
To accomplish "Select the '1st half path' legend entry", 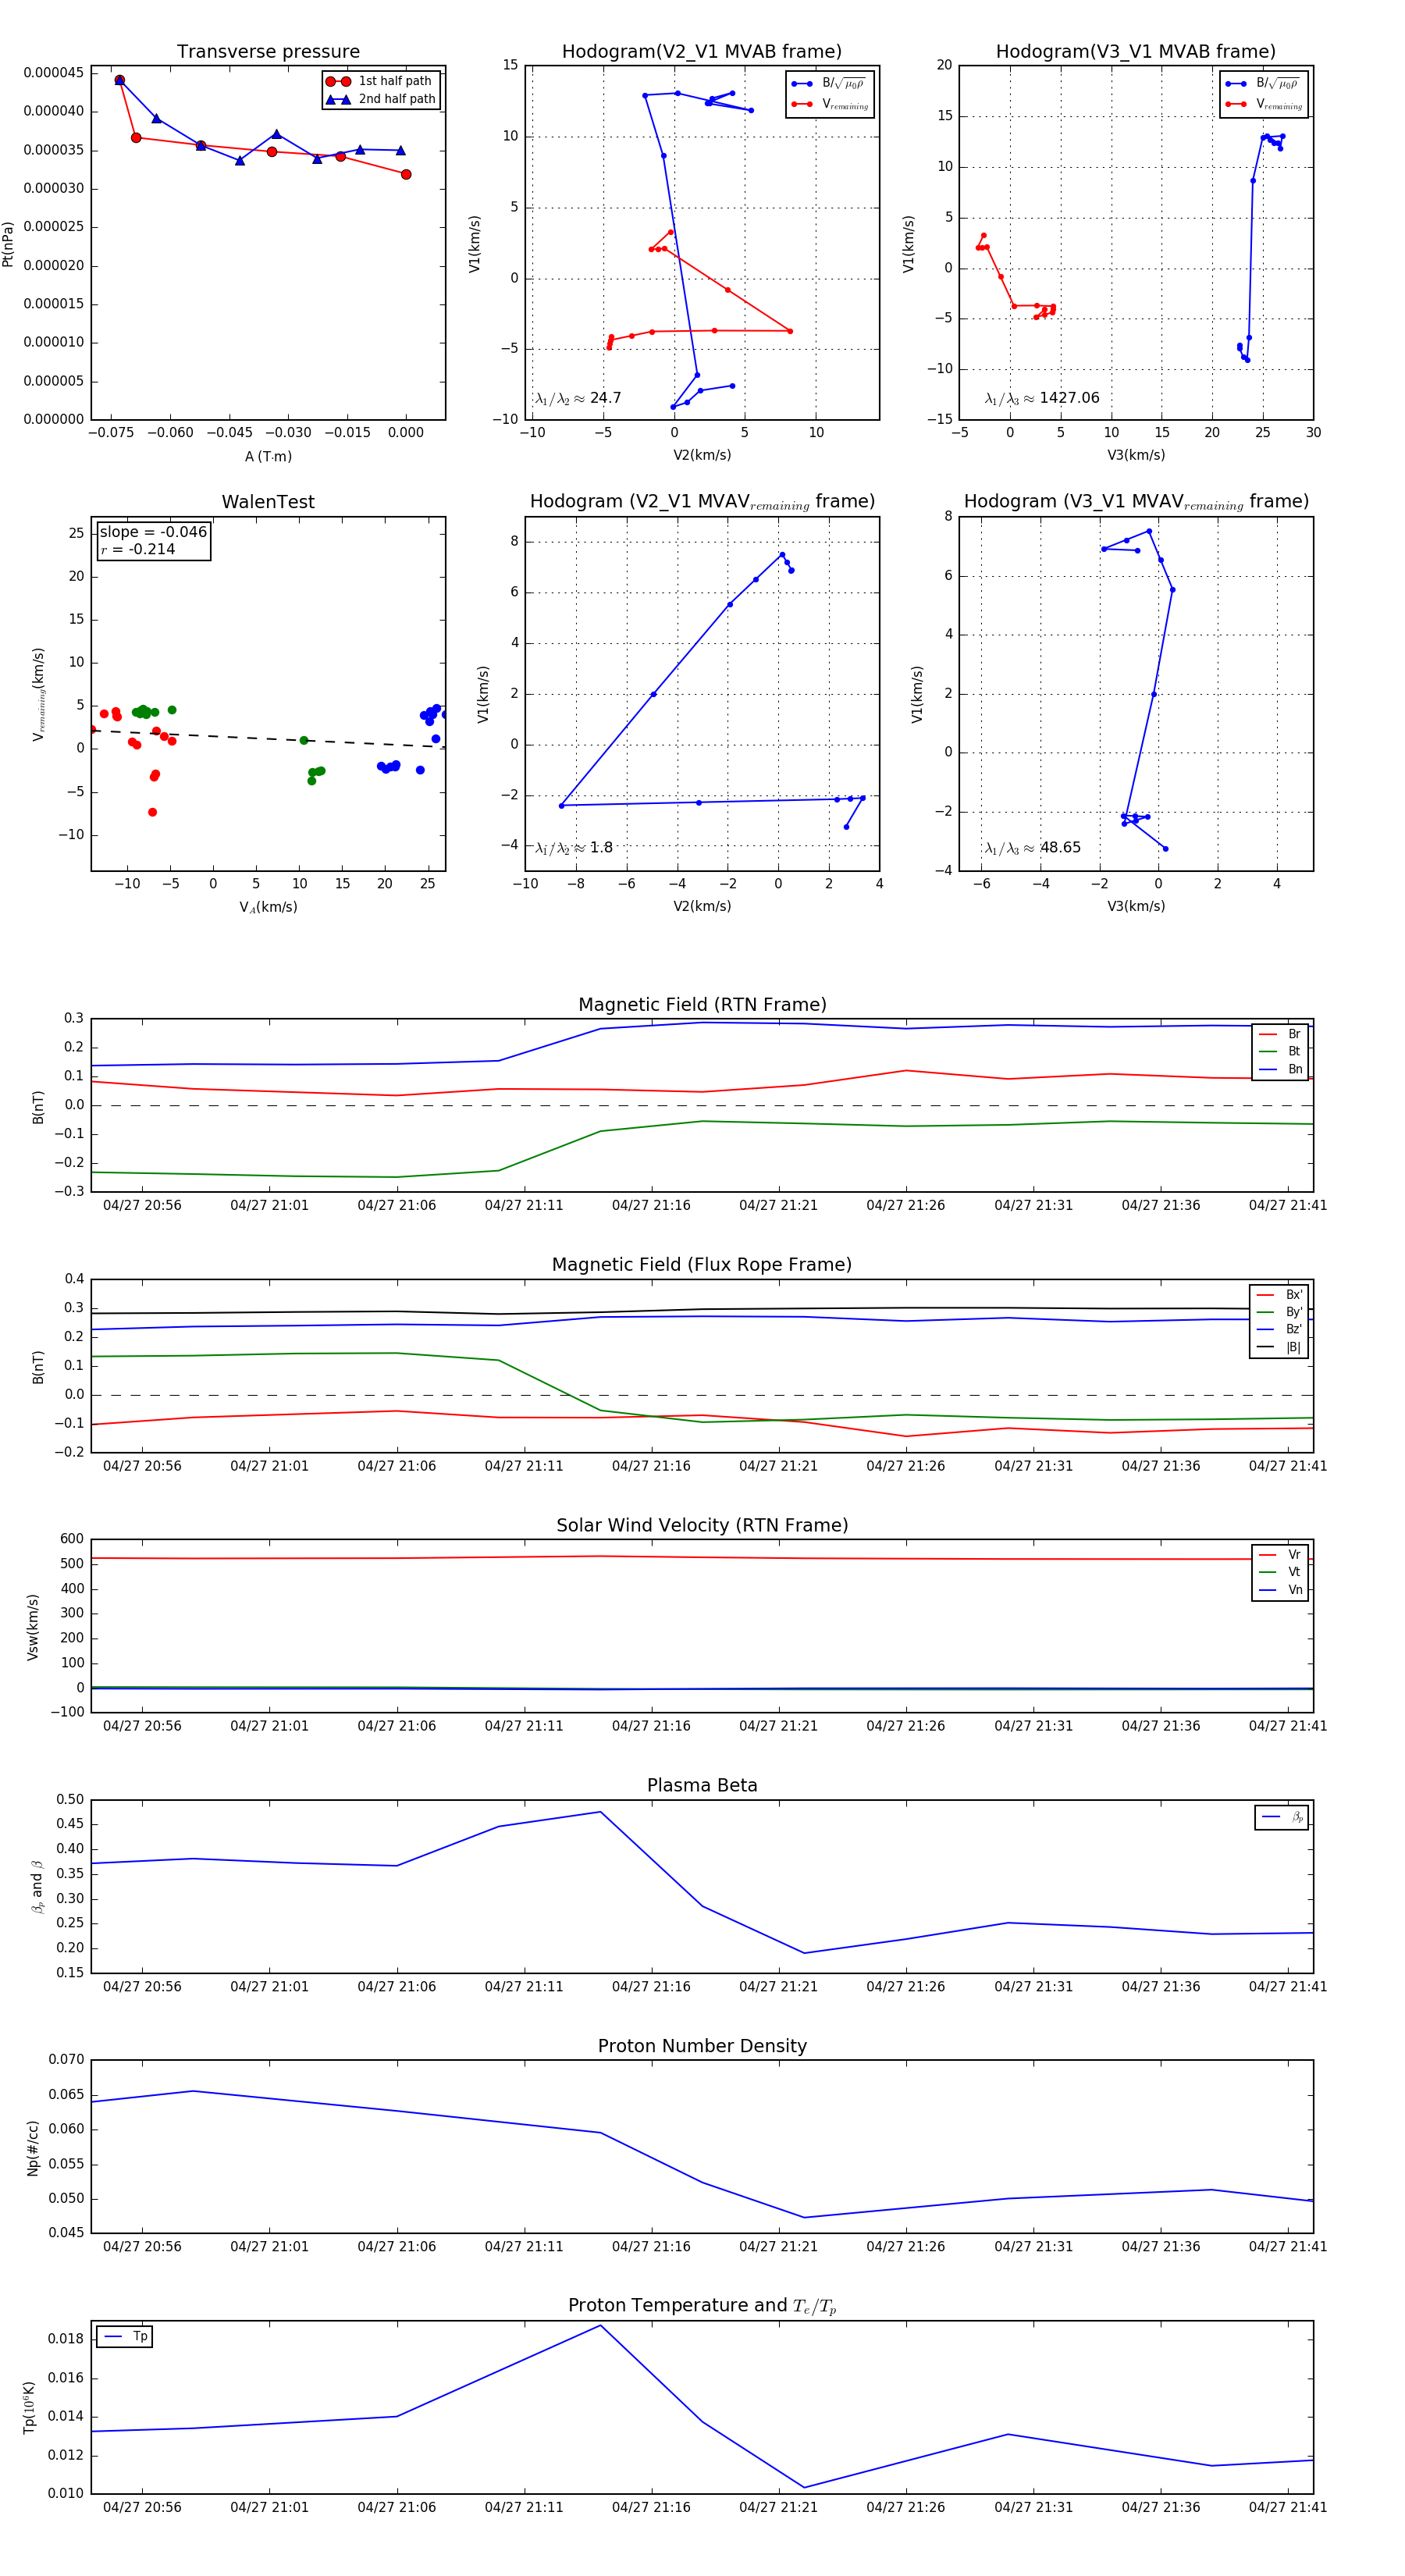I will click(381, 81).
